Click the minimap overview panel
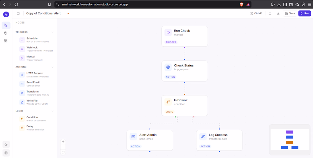 [290, 140]
